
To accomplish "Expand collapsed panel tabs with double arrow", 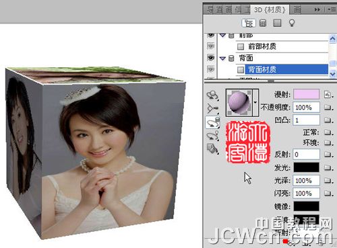I will (x=317, y=9).
